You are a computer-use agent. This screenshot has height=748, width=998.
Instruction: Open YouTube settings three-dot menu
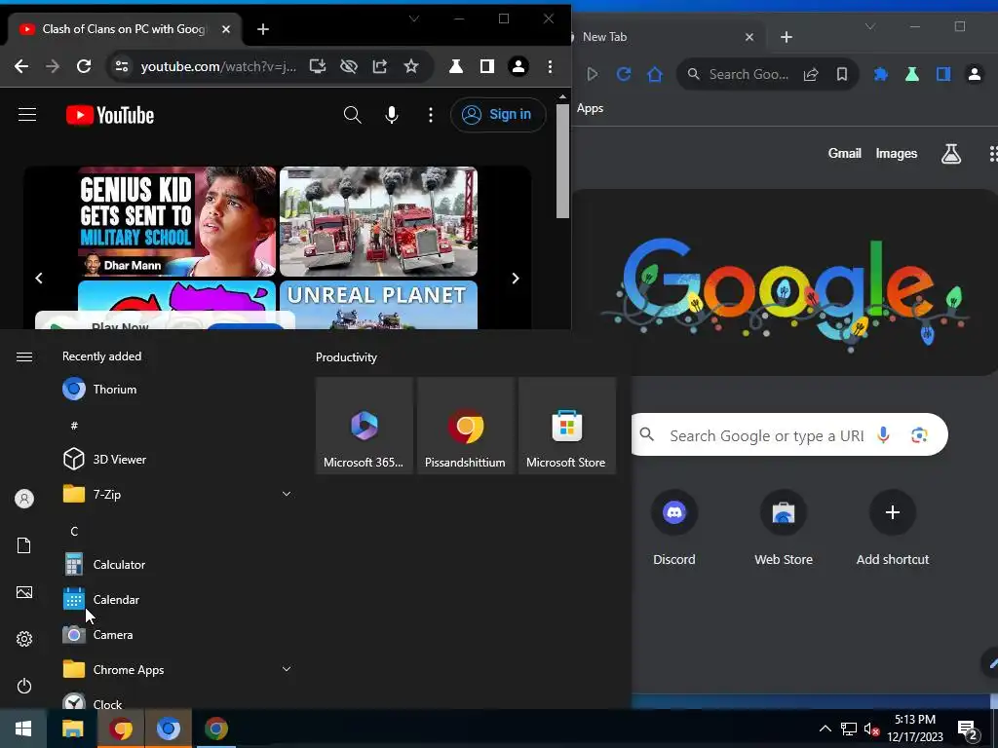coord(431,115)
